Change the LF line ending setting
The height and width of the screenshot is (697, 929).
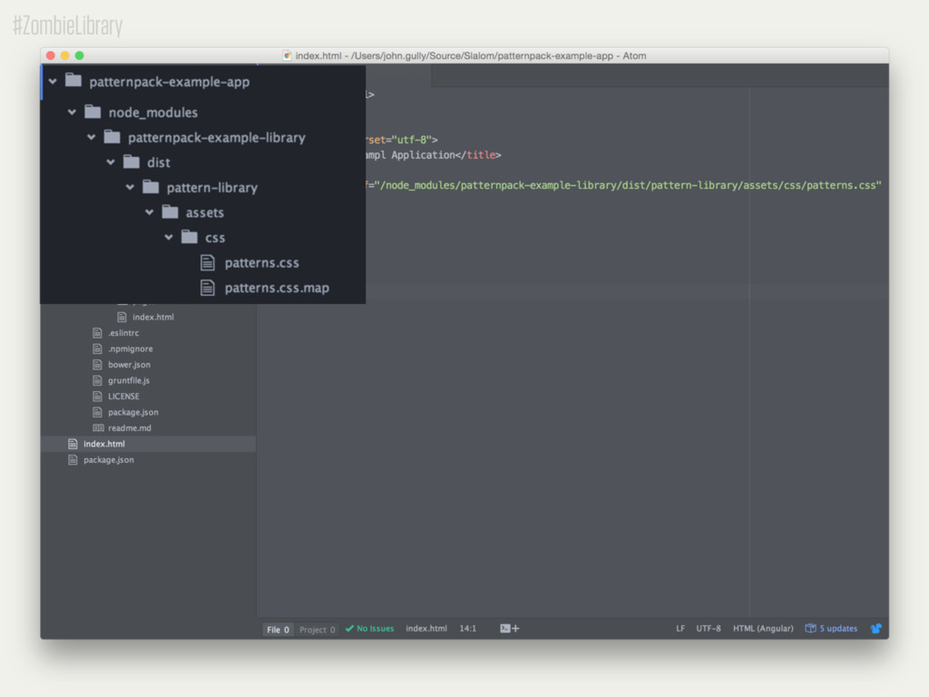(680, 628)
